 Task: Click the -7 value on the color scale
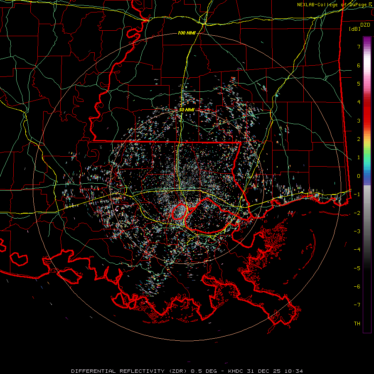pyautogui.click(x=357, y=305)
